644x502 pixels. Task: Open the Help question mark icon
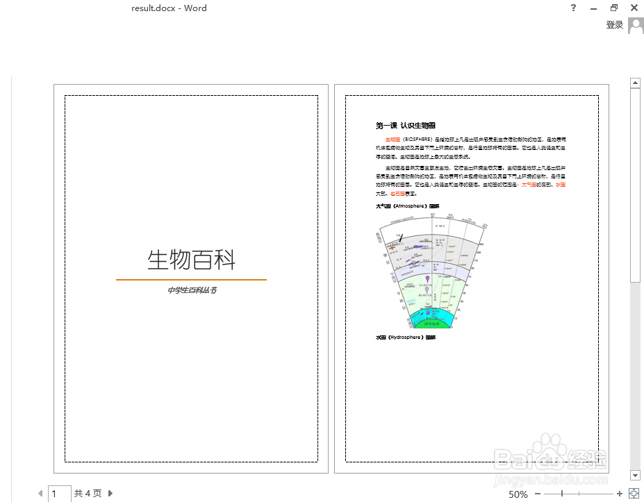573,8
